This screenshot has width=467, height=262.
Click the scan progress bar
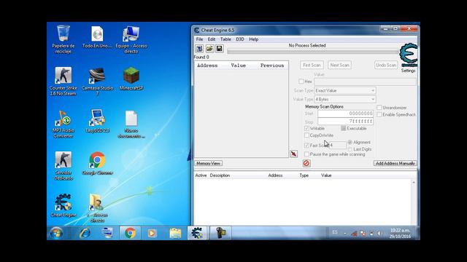click(313, 52)
